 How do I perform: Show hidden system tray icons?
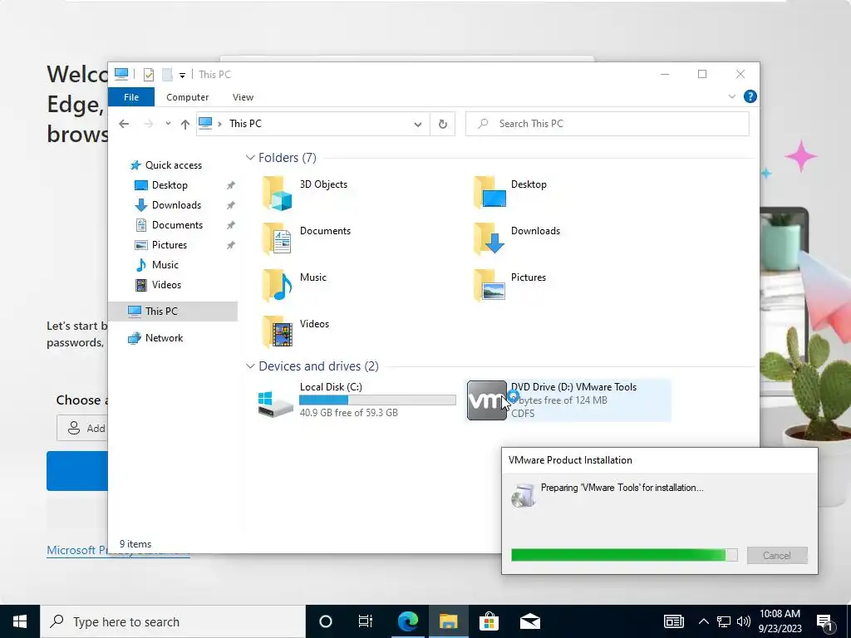[703, 621]
